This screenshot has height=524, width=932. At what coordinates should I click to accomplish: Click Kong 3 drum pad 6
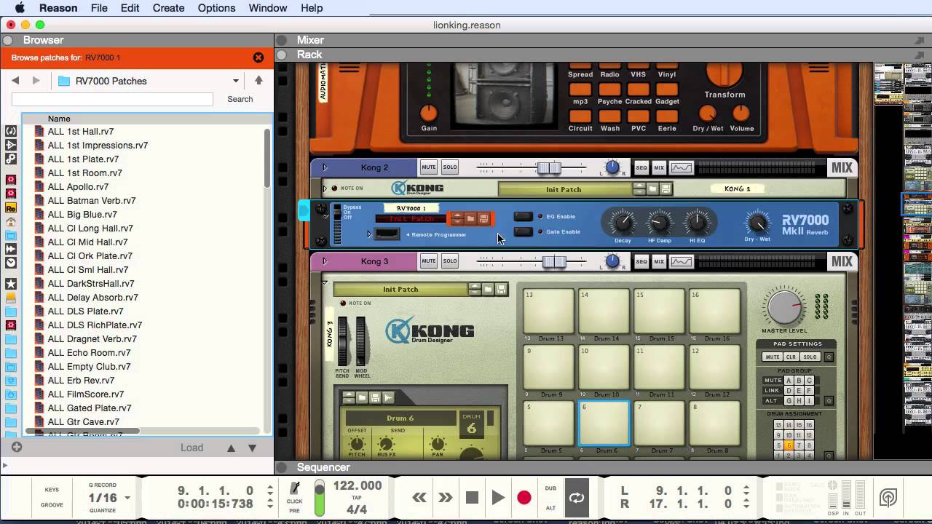tap(604, 422)
